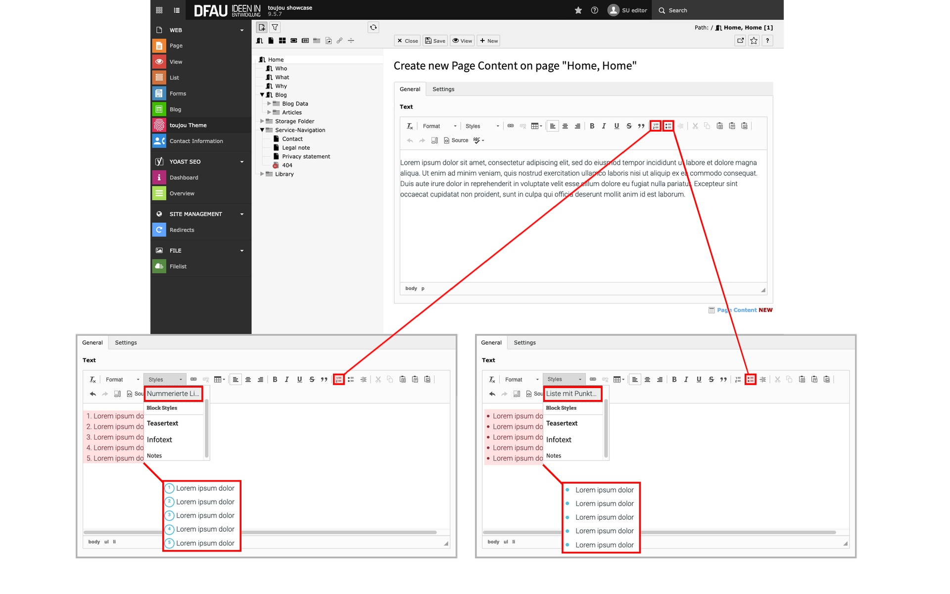Switch to the Settings tab
Image resolution: width=950 pixels, height=594 pixels.
(443, 89)
